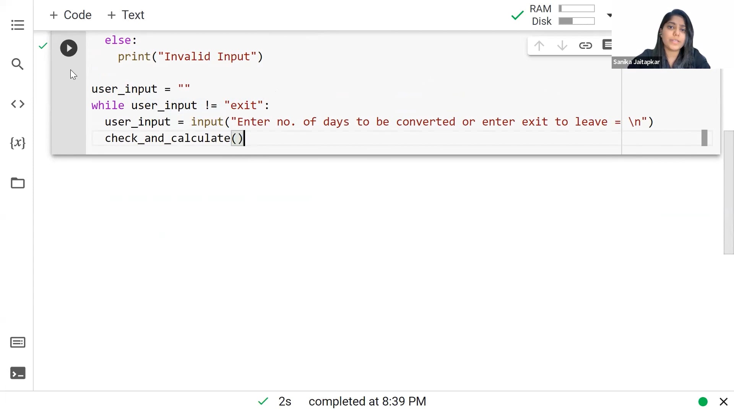Run the code cell
The width and height of the screenshot is (734, 412).
(69, 48)
